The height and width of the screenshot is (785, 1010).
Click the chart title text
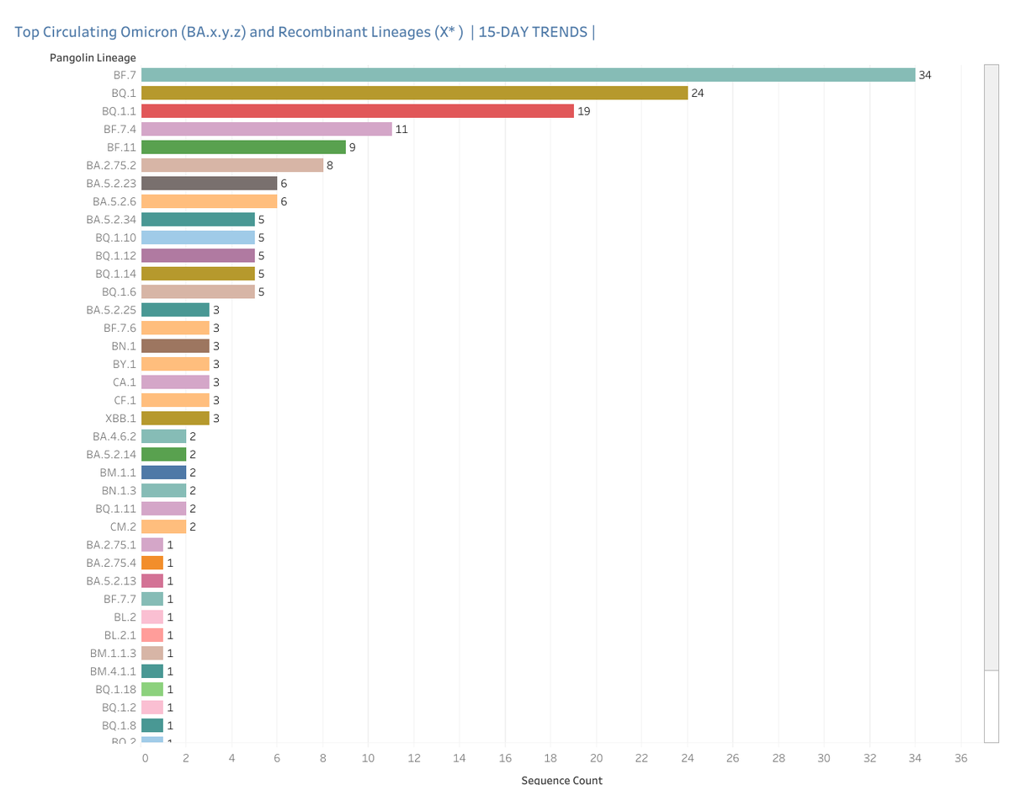tap(306, 33)
